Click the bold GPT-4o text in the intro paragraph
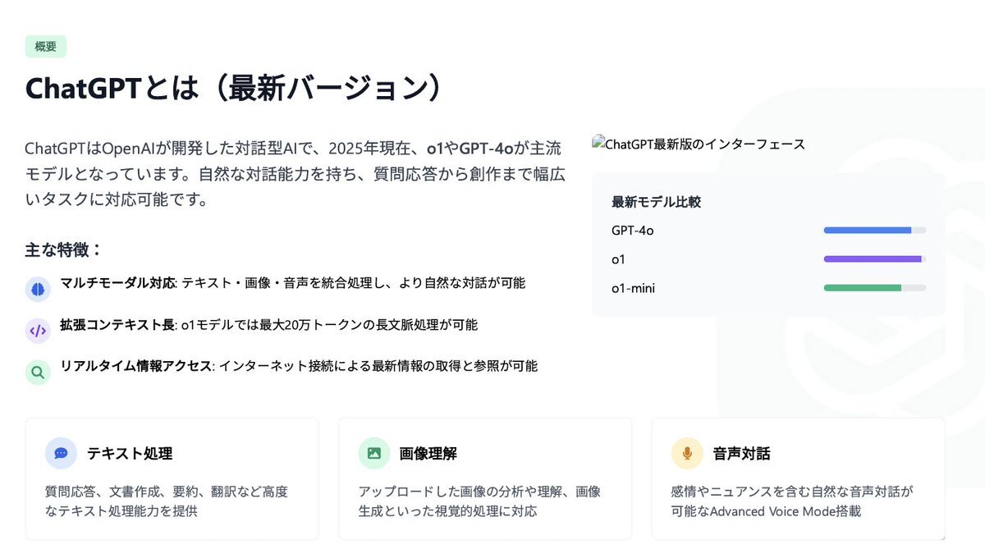Image resolution: width=985 pixels, height=549 pixels. point(487,149)
